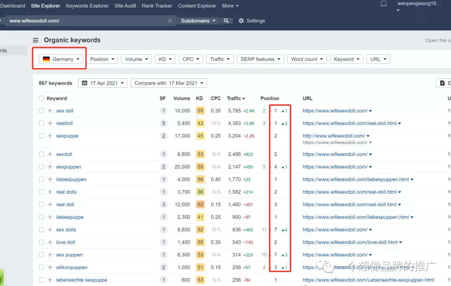The height and width of the screenshot is (286, 451).
Task: Click the plus icon for sex dolls
Action: pyautogui.click(x=50, y=230)
